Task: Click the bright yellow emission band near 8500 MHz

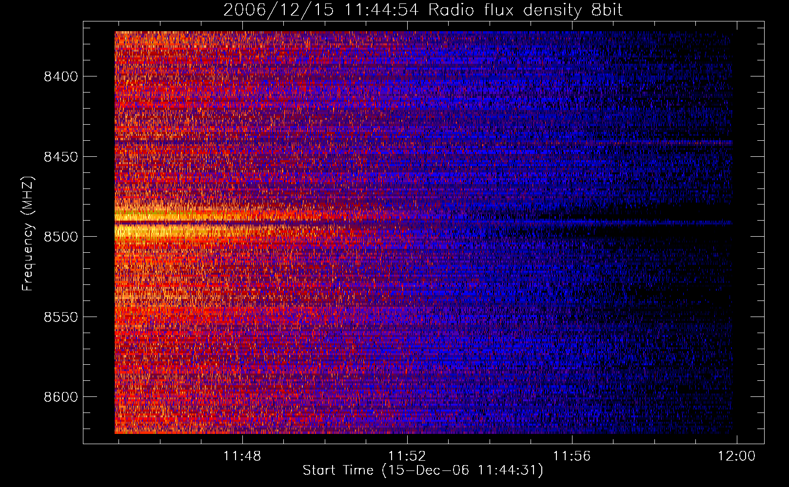Action: (161, 231)
